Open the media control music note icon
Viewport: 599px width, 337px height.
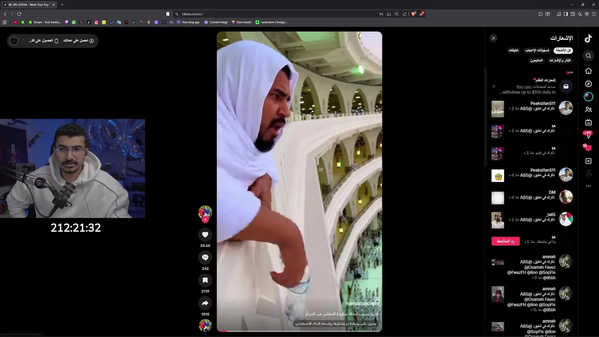tap(559, 14)
